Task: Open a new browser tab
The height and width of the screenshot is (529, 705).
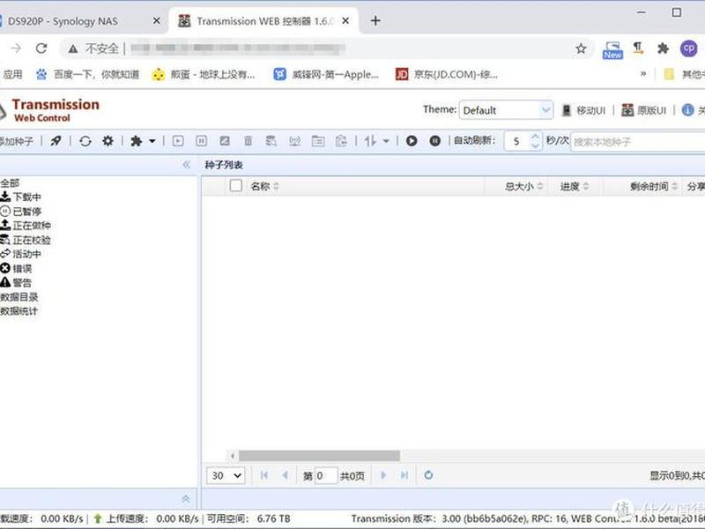Action: point(375,20)
